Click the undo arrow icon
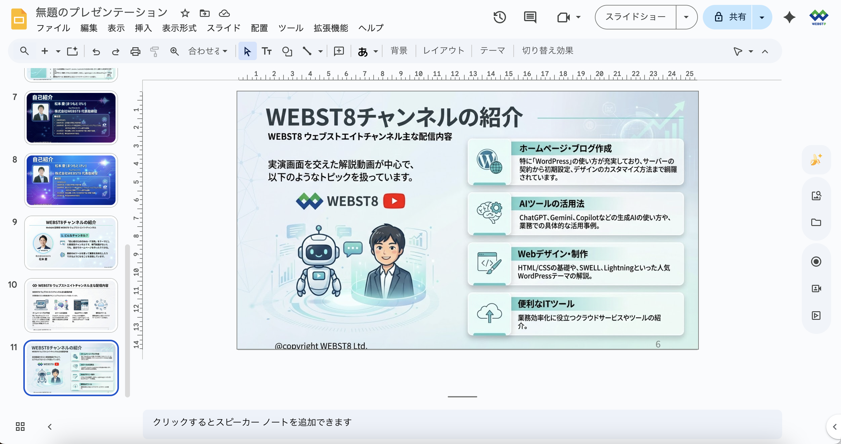The width and height of the screenshot is (841, 444). [96, 52]
